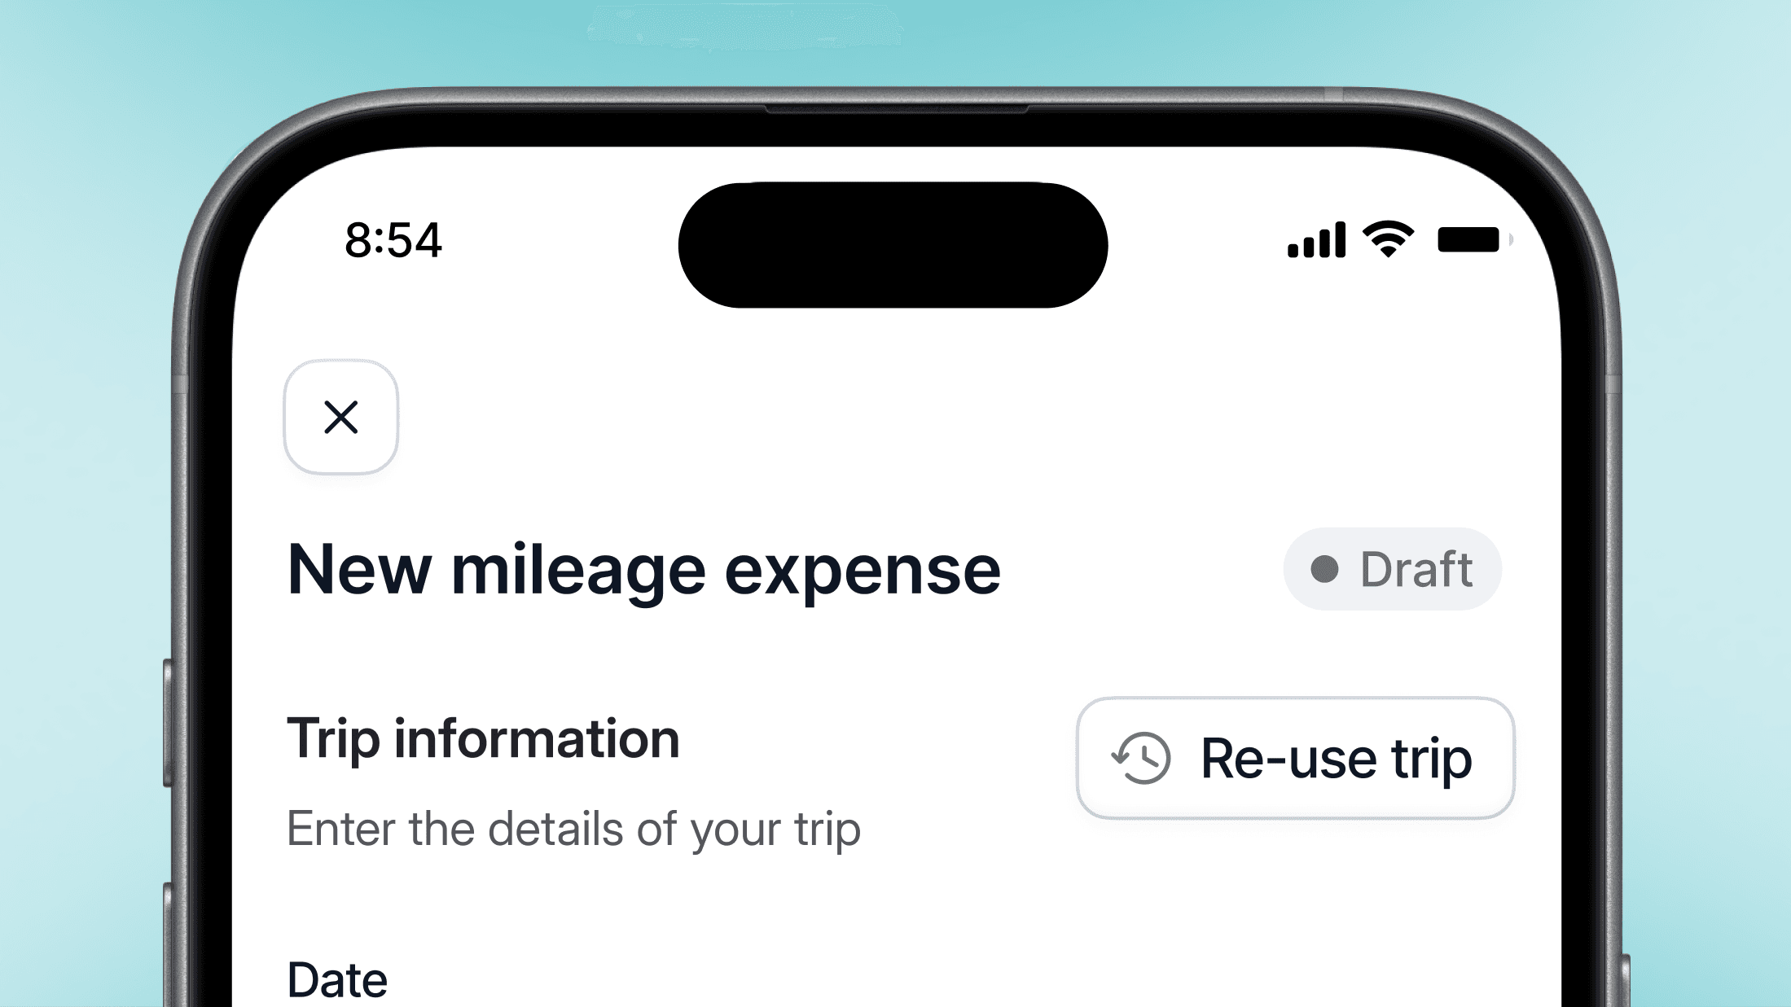Tap Draft to change the expense status
Image resolution: width=1791 pixels, height=1007 pixels.
[1393, 569]
